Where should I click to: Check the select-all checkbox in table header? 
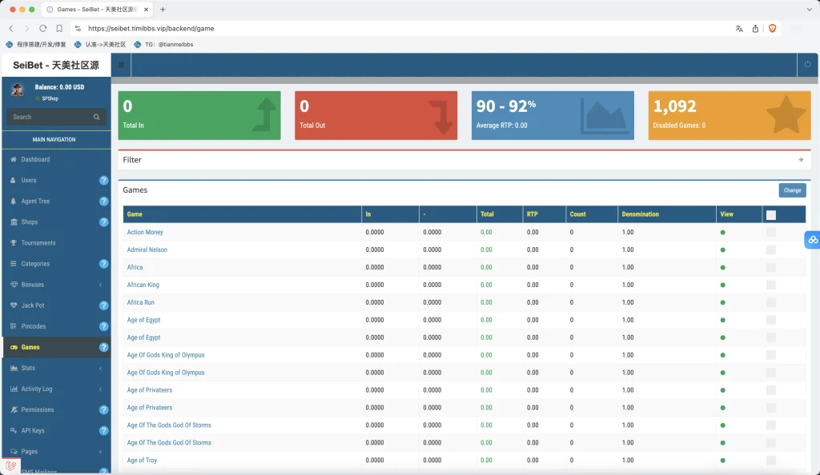(x=771, y=214)
